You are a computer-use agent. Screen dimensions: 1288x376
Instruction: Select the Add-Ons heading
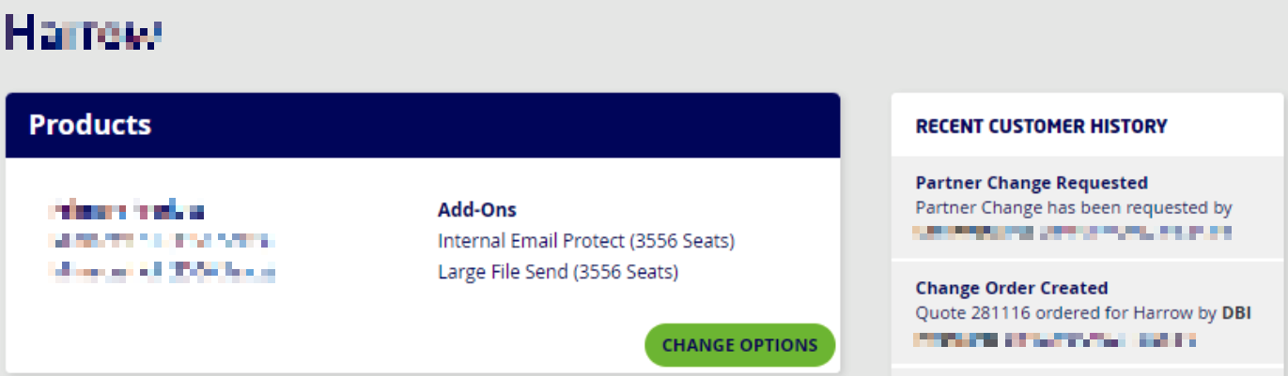click(476, 210)
